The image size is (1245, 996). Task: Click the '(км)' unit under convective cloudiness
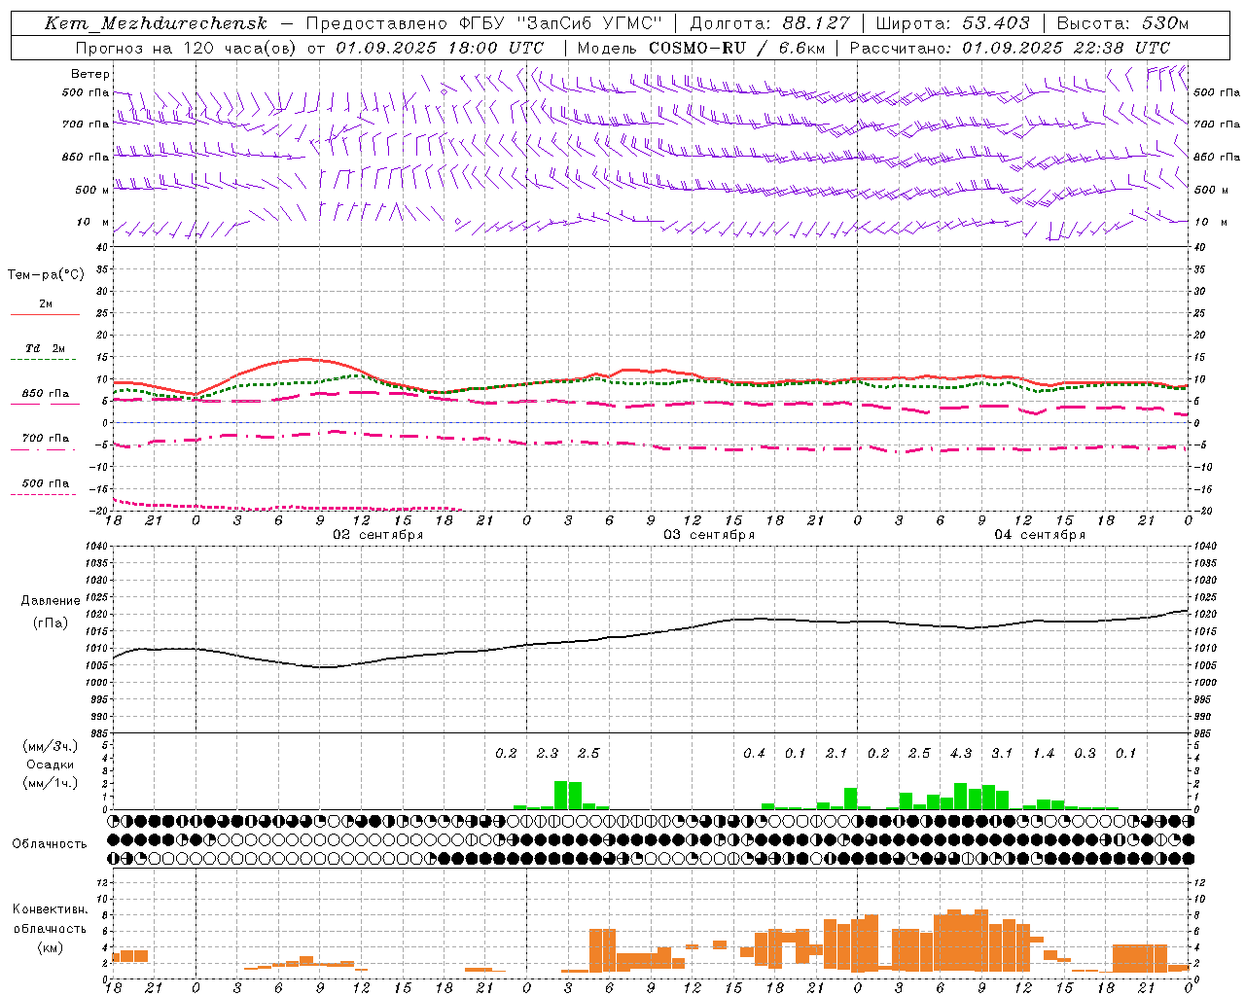coord(51,947)
